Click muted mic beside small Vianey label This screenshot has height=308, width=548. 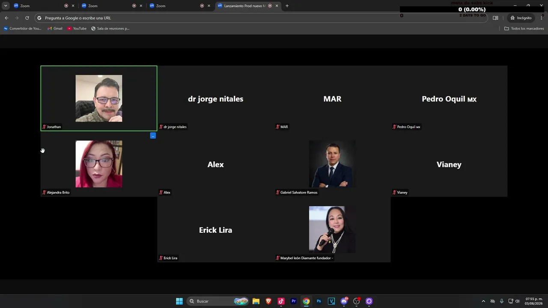395,192
